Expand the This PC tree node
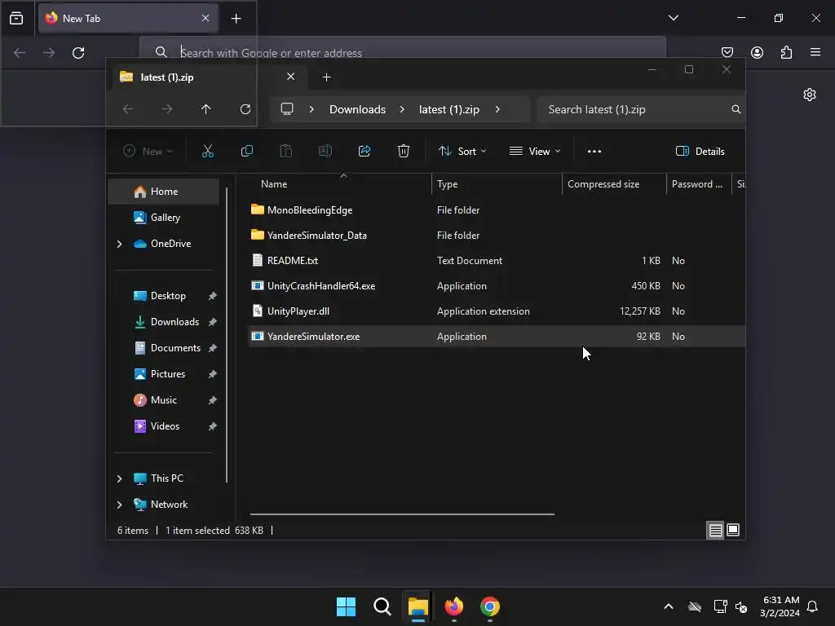The image size is (835, 626). 119,478
